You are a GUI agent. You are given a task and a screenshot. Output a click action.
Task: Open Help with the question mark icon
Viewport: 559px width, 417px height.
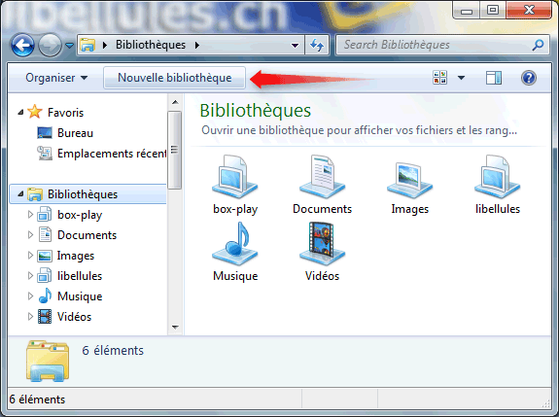528,78
